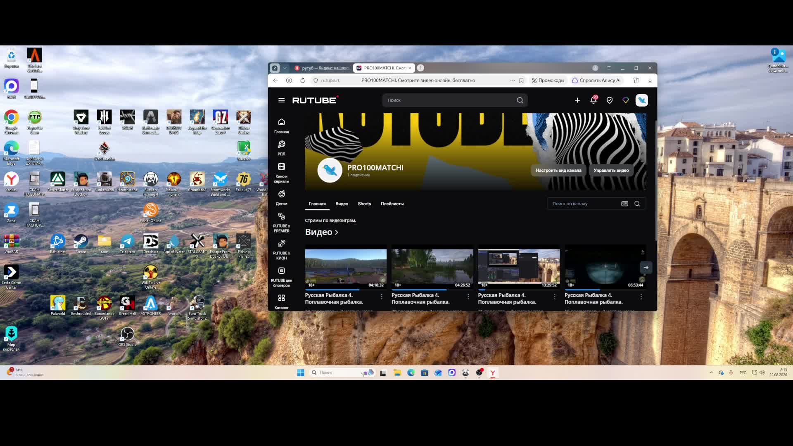Open OBS Studio desktop icon
Image resolution: width=793 pixels, height=446 pixels.
[x=127, y=337]
